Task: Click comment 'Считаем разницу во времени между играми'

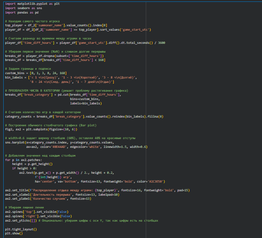Action: click(48, 38)
